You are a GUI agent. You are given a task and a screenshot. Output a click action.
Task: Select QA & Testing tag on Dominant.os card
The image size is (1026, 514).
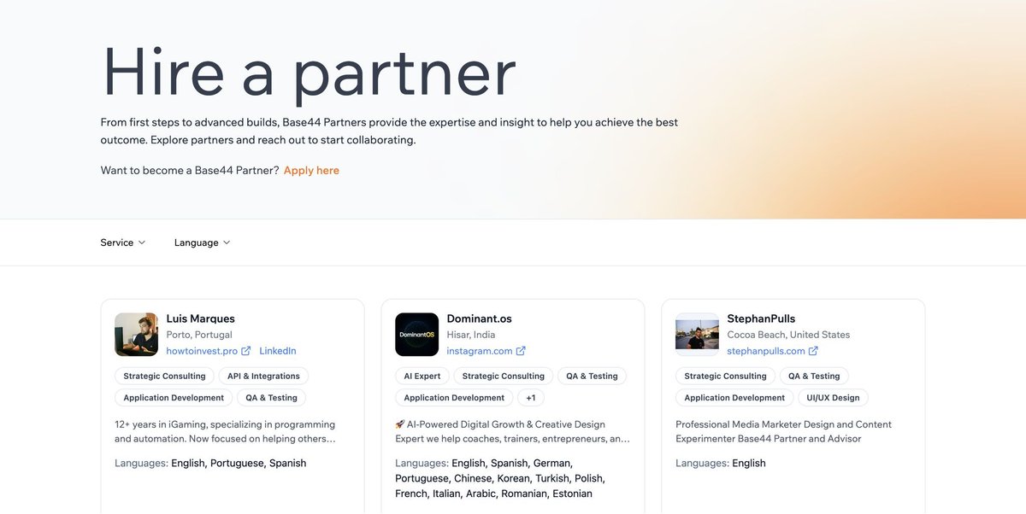pos(592,376)
